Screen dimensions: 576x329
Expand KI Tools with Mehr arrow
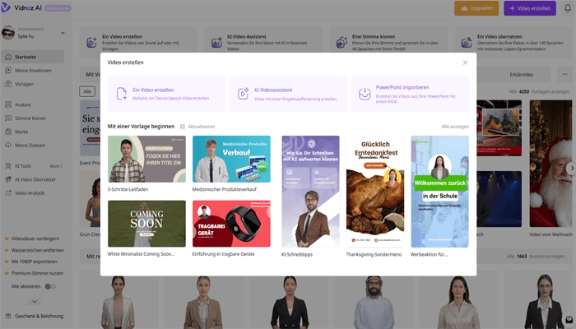57,166
